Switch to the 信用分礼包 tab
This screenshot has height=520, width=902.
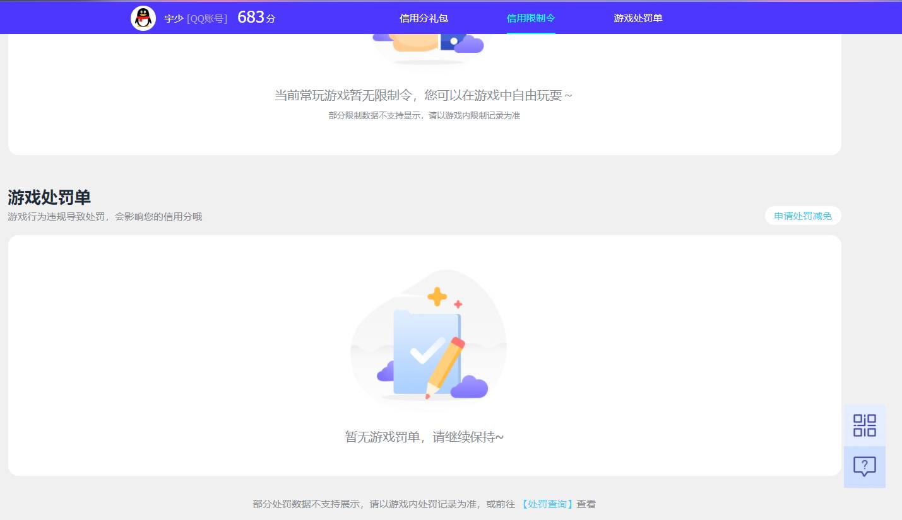pos(423,18)
